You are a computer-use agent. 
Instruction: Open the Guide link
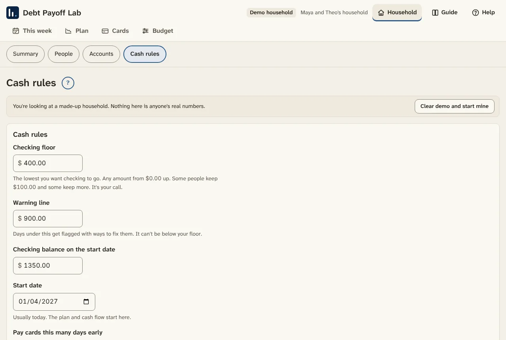(x=445, y=13)
